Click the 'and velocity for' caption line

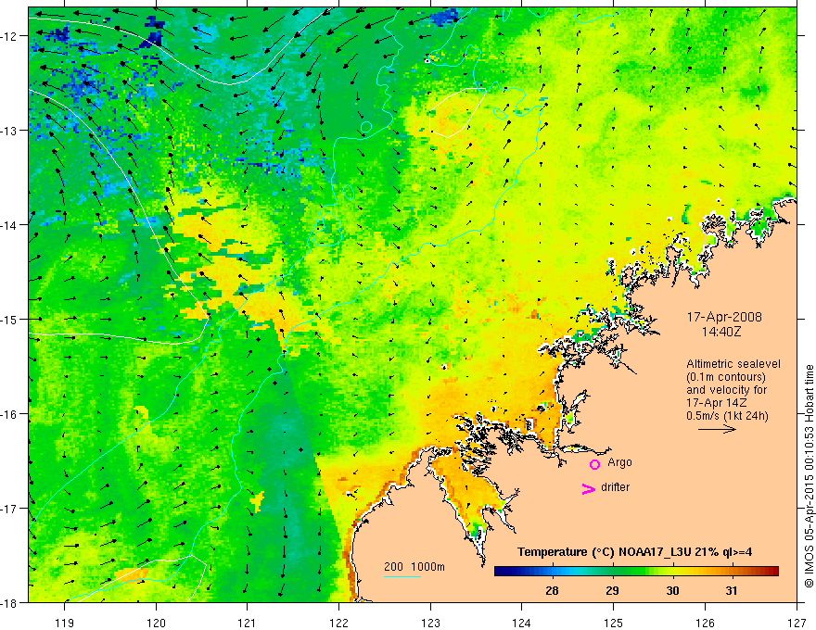click(x=726, y=390)
